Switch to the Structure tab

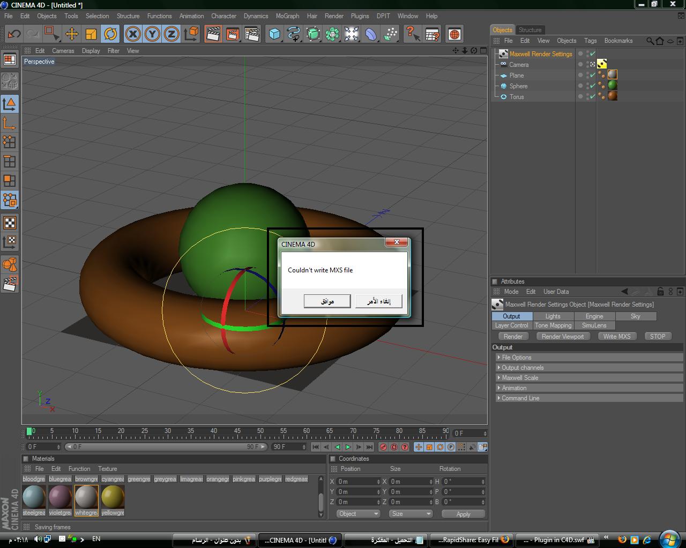click(530, 30)
